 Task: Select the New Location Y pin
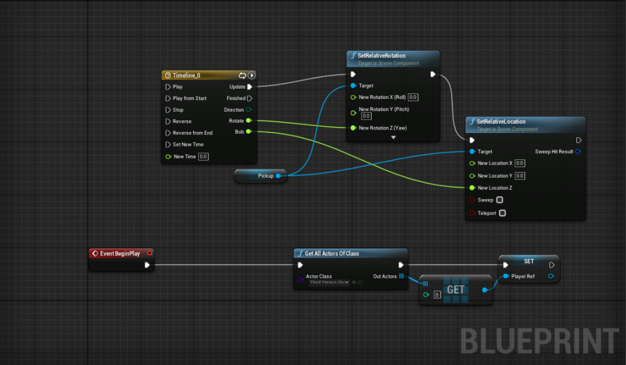(x=473, y=176)
